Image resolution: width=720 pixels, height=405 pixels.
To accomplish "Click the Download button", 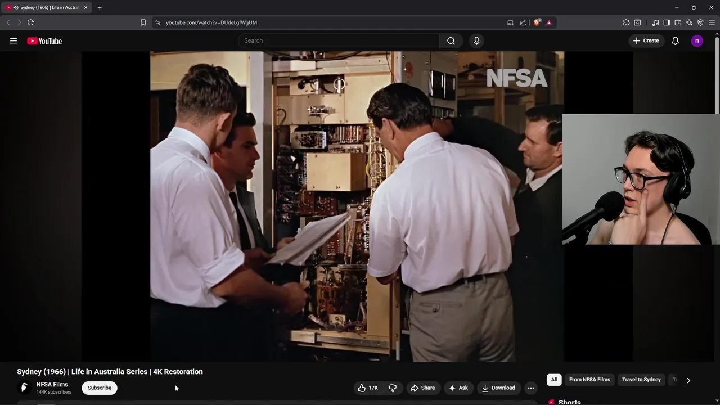I will pos(498,388).
